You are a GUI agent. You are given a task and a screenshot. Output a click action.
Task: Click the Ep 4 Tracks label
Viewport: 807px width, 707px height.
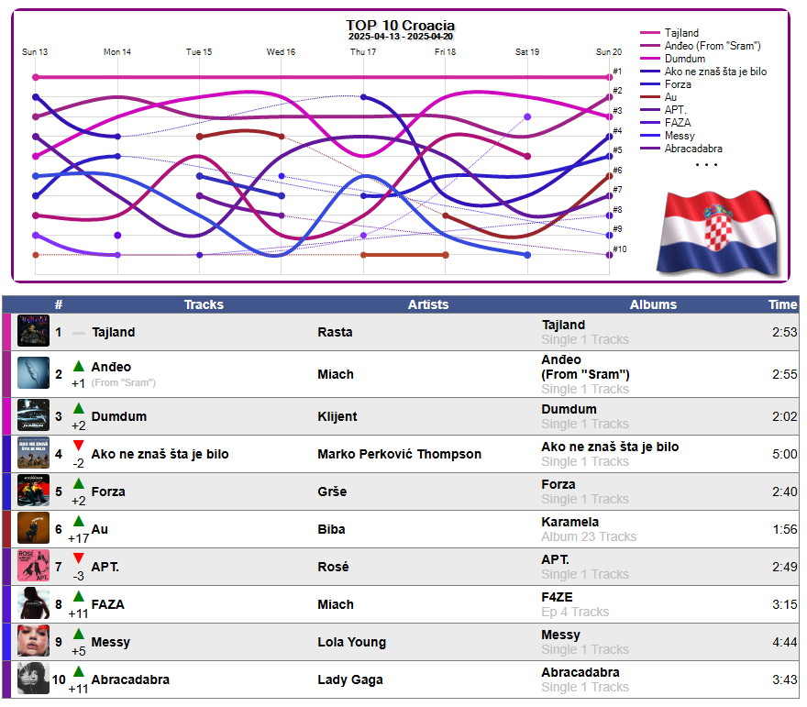pyautogui.click(x=575, y=613)
